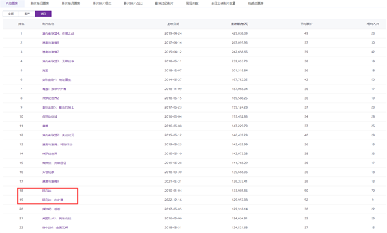The height and width of the screenshot is (233, 387).
Task: Go to the 影片单月票房 tab
Action: pos(71,3)
